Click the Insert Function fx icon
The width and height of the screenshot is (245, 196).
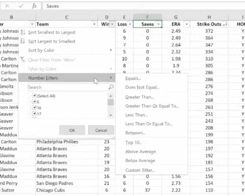(34, 6)
